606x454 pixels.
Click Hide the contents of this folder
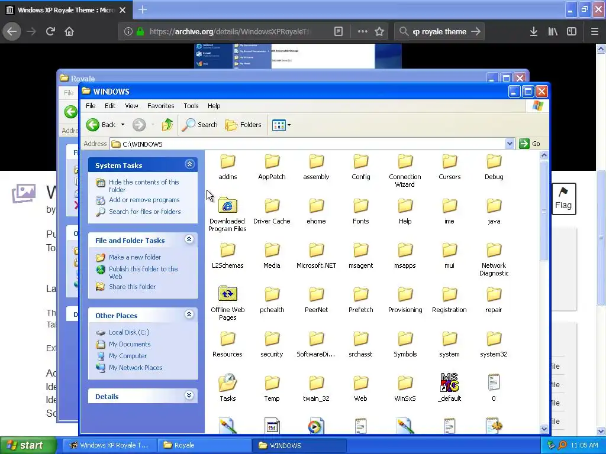144,186
